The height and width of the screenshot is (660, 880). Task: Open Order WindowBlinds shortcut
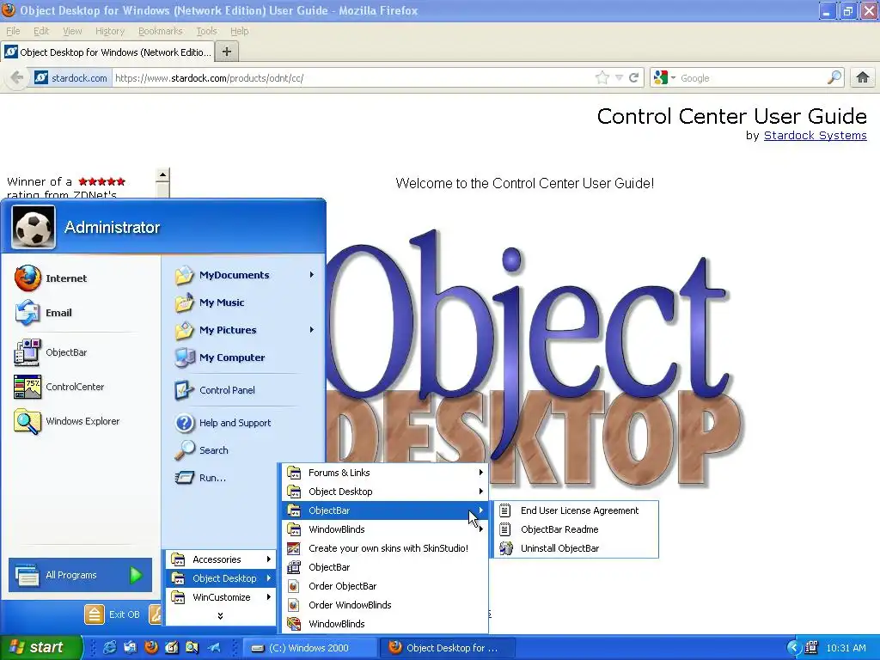pyautogui.click(x=385, y=605)
